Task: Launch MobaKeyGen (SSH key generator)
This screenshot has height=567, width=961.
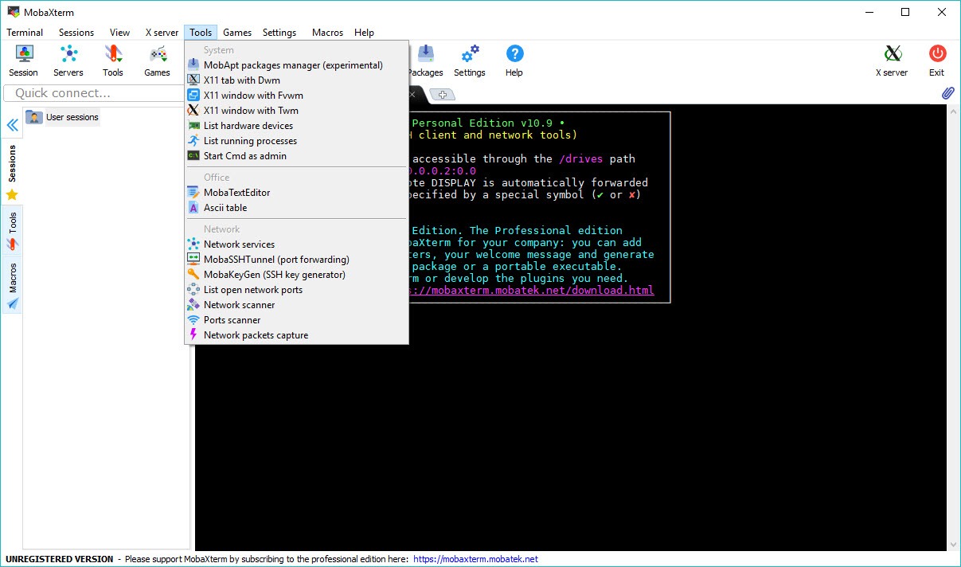Action: click(x=296, y=275)
